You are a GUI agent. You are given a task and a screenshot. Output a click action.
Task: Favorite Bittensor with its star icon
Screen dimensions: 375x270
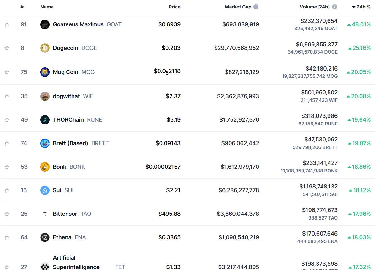tap(7, 214)
